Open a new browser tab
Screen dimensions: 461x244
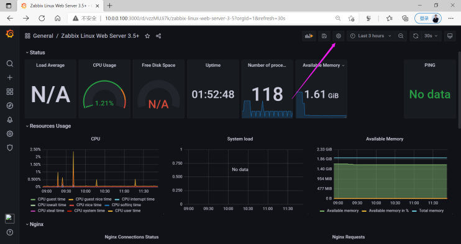point(110,6)
